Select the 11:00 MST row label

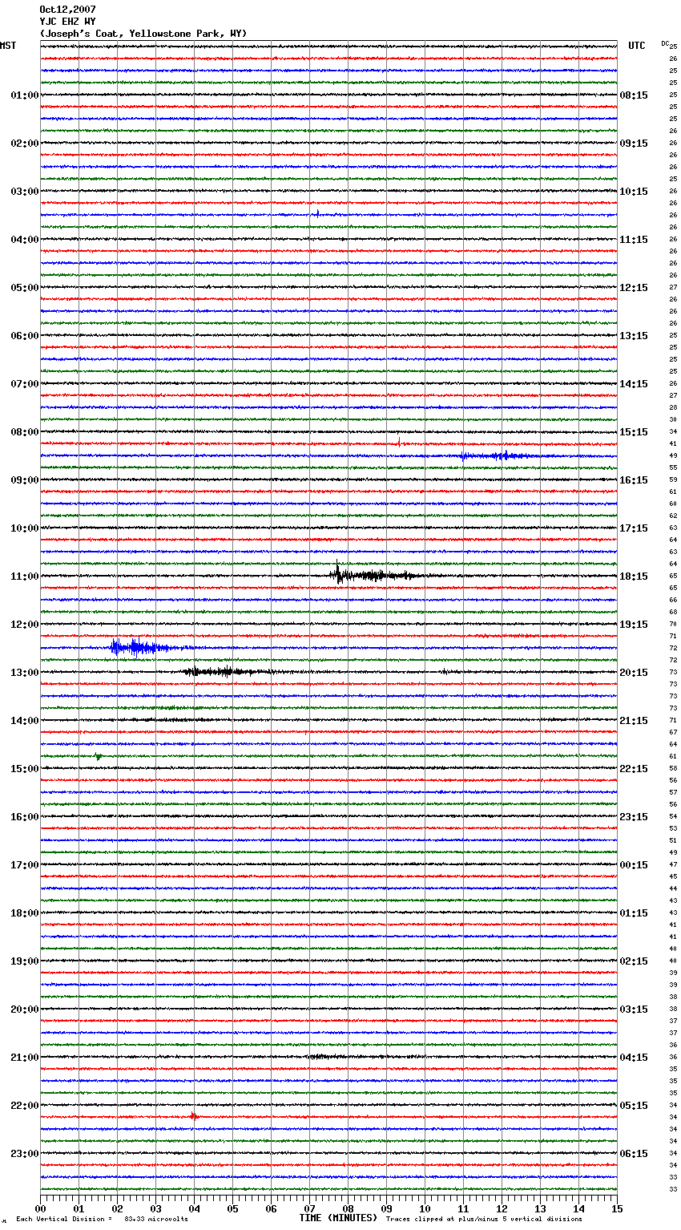click(25, 577)
